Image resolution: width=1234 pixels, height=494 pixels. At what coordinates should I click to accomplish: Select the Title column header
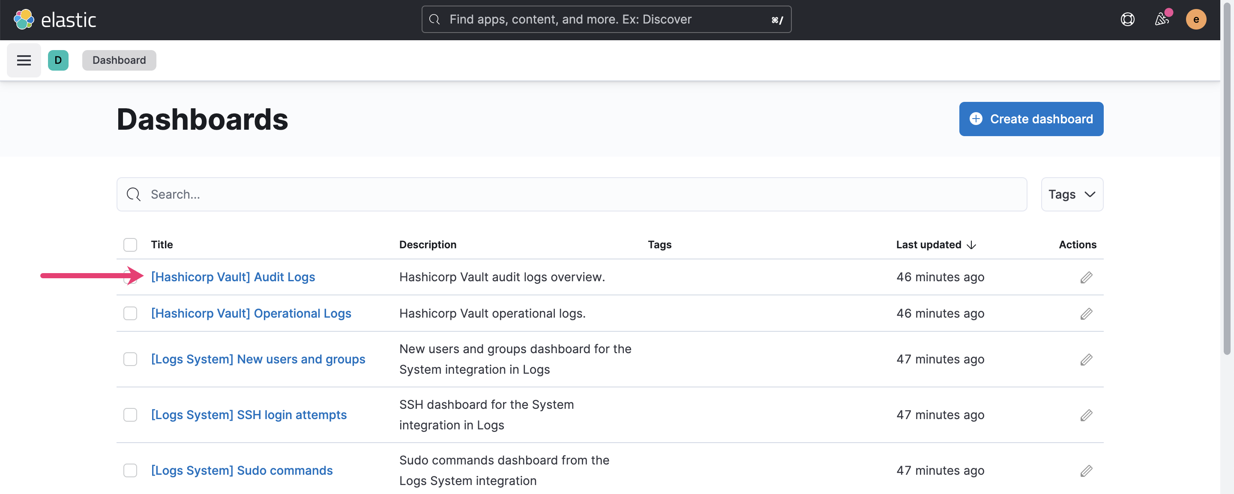[x=162, y=244]
